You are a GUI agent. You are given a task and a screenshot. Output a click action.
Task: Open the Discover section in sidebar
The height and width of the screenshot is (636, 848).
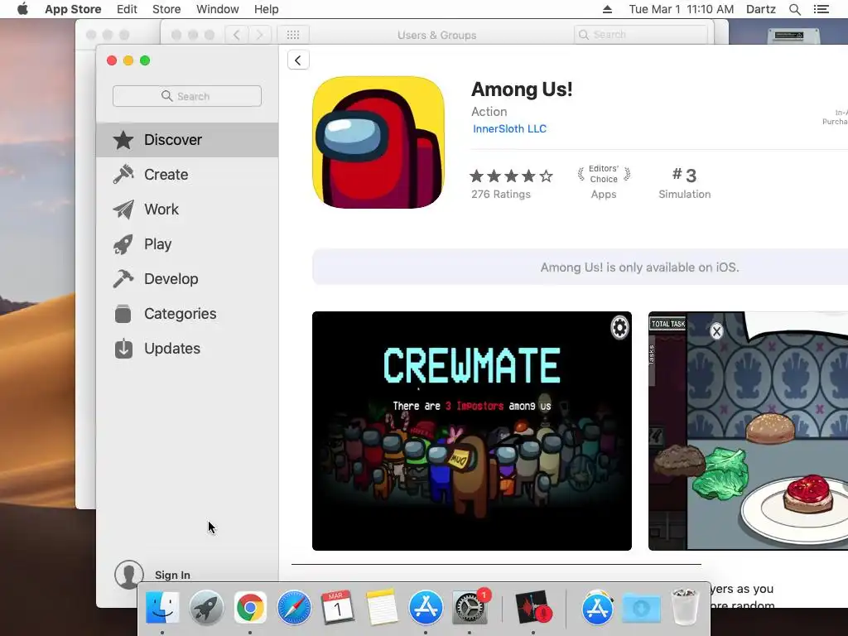(x=187, y=140)
